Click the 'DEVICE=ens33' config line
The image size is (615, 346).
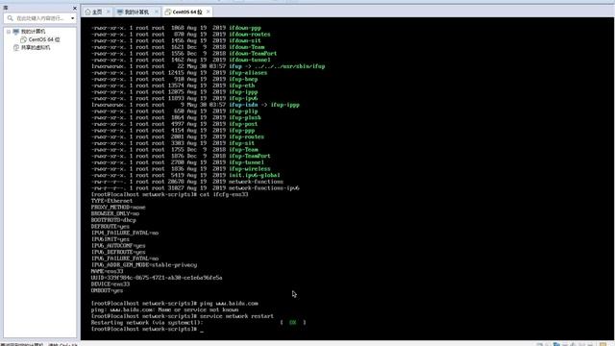click(x=111, y=284)
